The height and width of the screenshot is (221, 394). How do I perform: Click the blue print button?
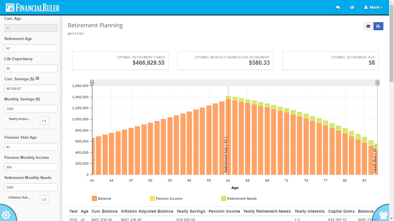click(378, 26)
